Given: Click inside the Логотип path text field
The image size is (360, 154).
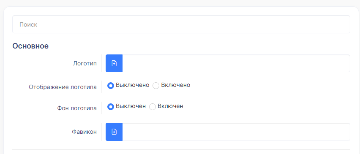Looking at the screenshot, I should click(236, 63).
